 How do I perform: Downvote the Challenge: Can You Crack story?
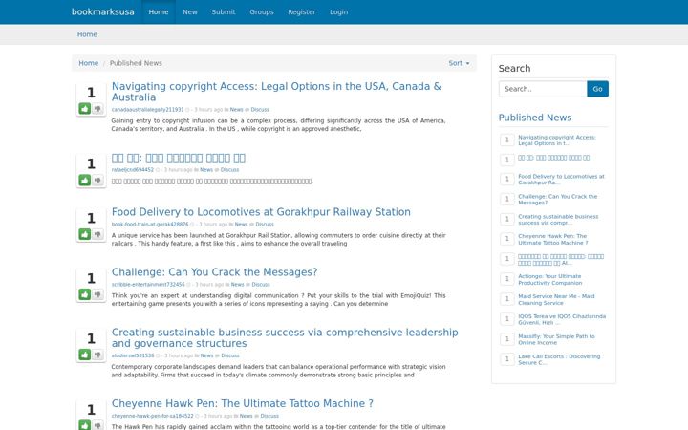(97, 294)
